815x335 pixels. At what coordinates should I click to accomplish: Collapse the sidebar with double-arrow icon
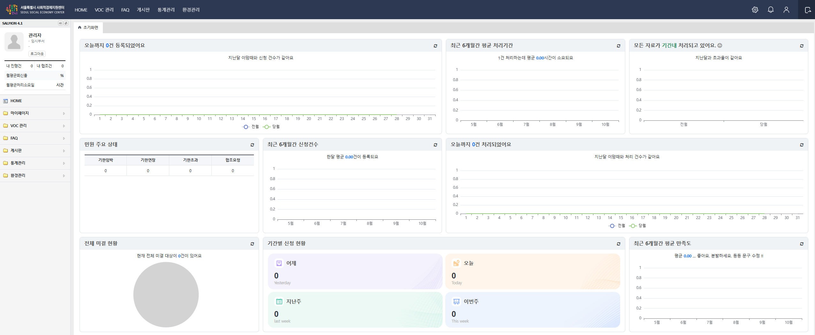(x=60, y=23)
